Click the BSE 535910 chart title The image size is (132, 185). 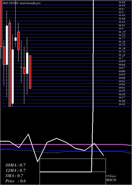click(x=10, y=3)
